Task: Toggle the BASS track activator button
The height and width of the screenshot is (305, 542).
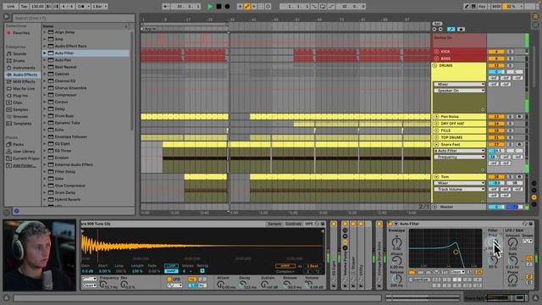Action: 496,58
